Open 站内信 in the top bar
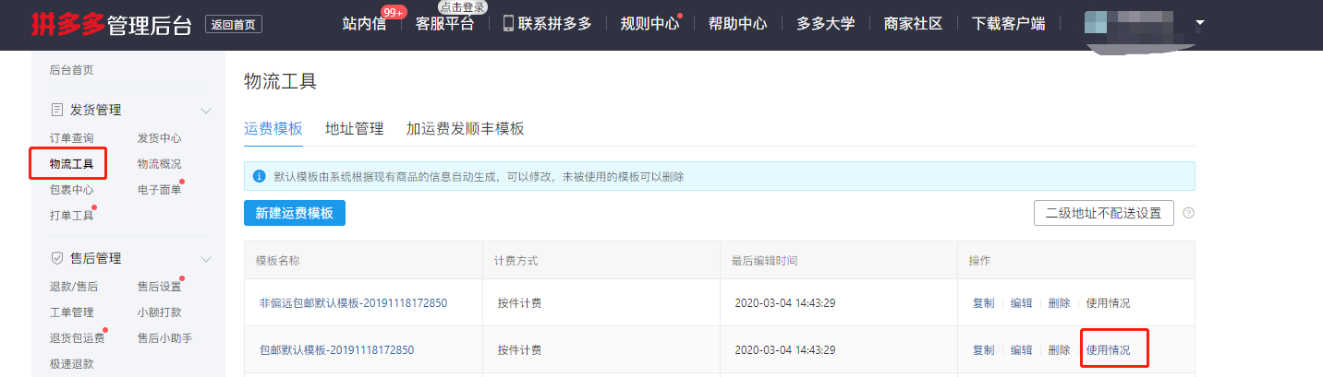 364,24
